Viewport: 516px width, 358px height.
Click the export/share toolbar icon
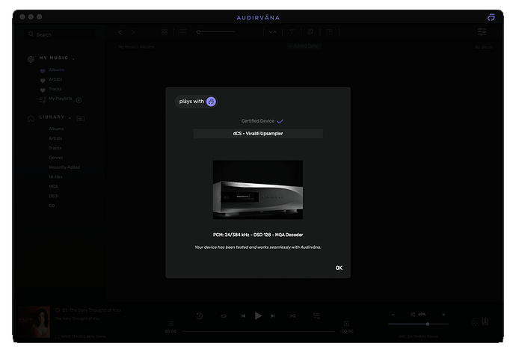point(329,32)
